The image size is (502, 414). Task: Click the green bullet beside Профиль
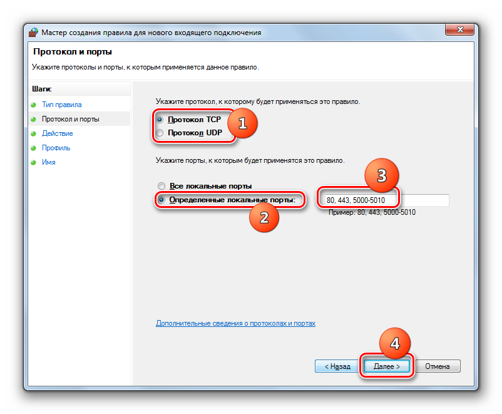(33, 148)
